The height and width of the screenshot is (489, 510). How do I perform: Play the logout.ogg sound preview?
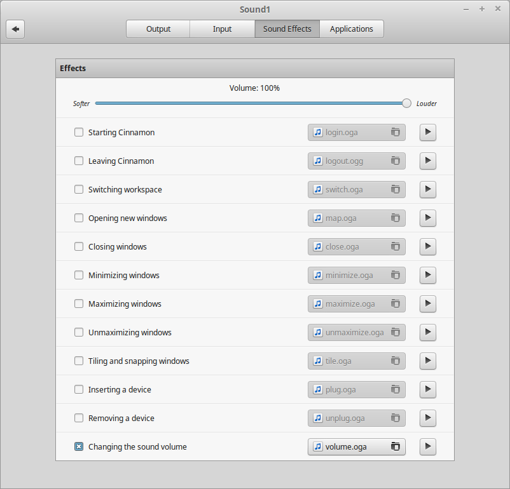tap(428, 161)
